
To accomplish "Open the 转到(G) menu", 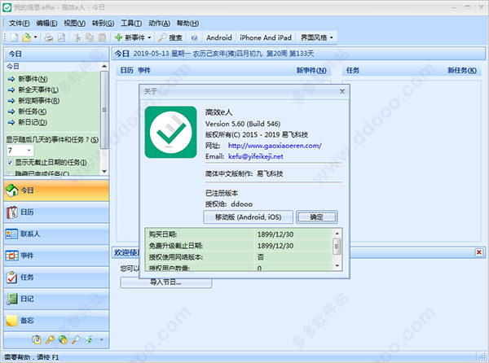I will pyautogui.click(x=103, y=24).
